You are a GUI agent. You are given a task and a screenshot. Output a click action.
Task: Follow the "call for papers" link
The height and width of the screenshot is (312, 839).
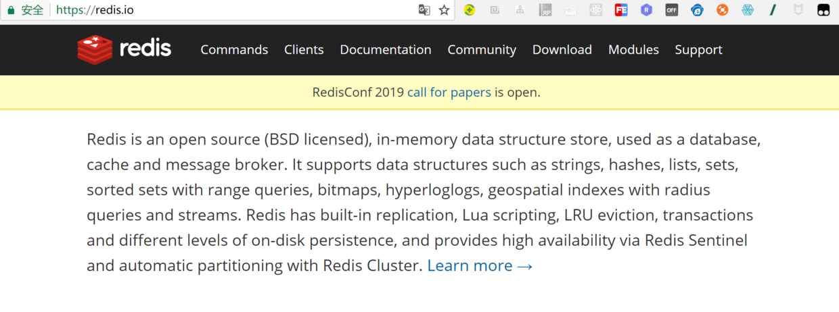[449, 93]
